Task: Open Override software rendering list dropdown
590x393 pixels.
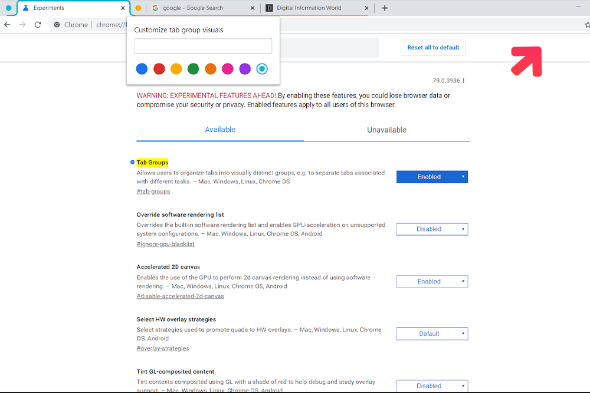Action: [432, 229]
